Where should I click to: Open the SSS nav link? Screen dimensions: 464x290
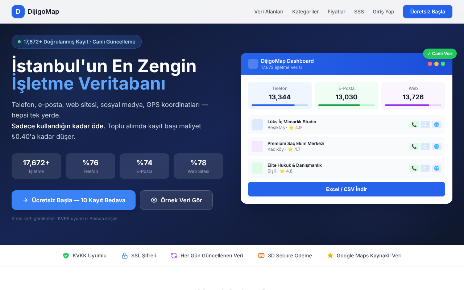tap(359, 12)
